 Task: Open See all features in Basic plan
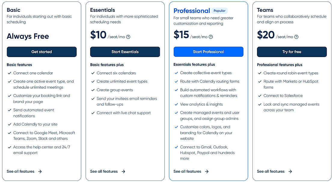(x=20, y=171)
